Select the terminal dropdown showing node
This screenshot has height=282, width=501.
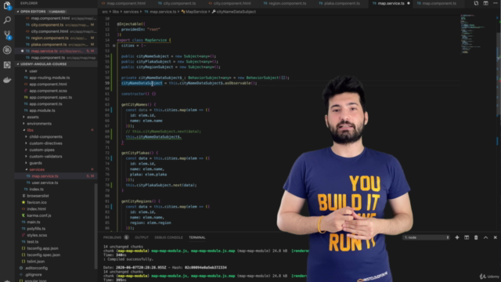(426, 237)
